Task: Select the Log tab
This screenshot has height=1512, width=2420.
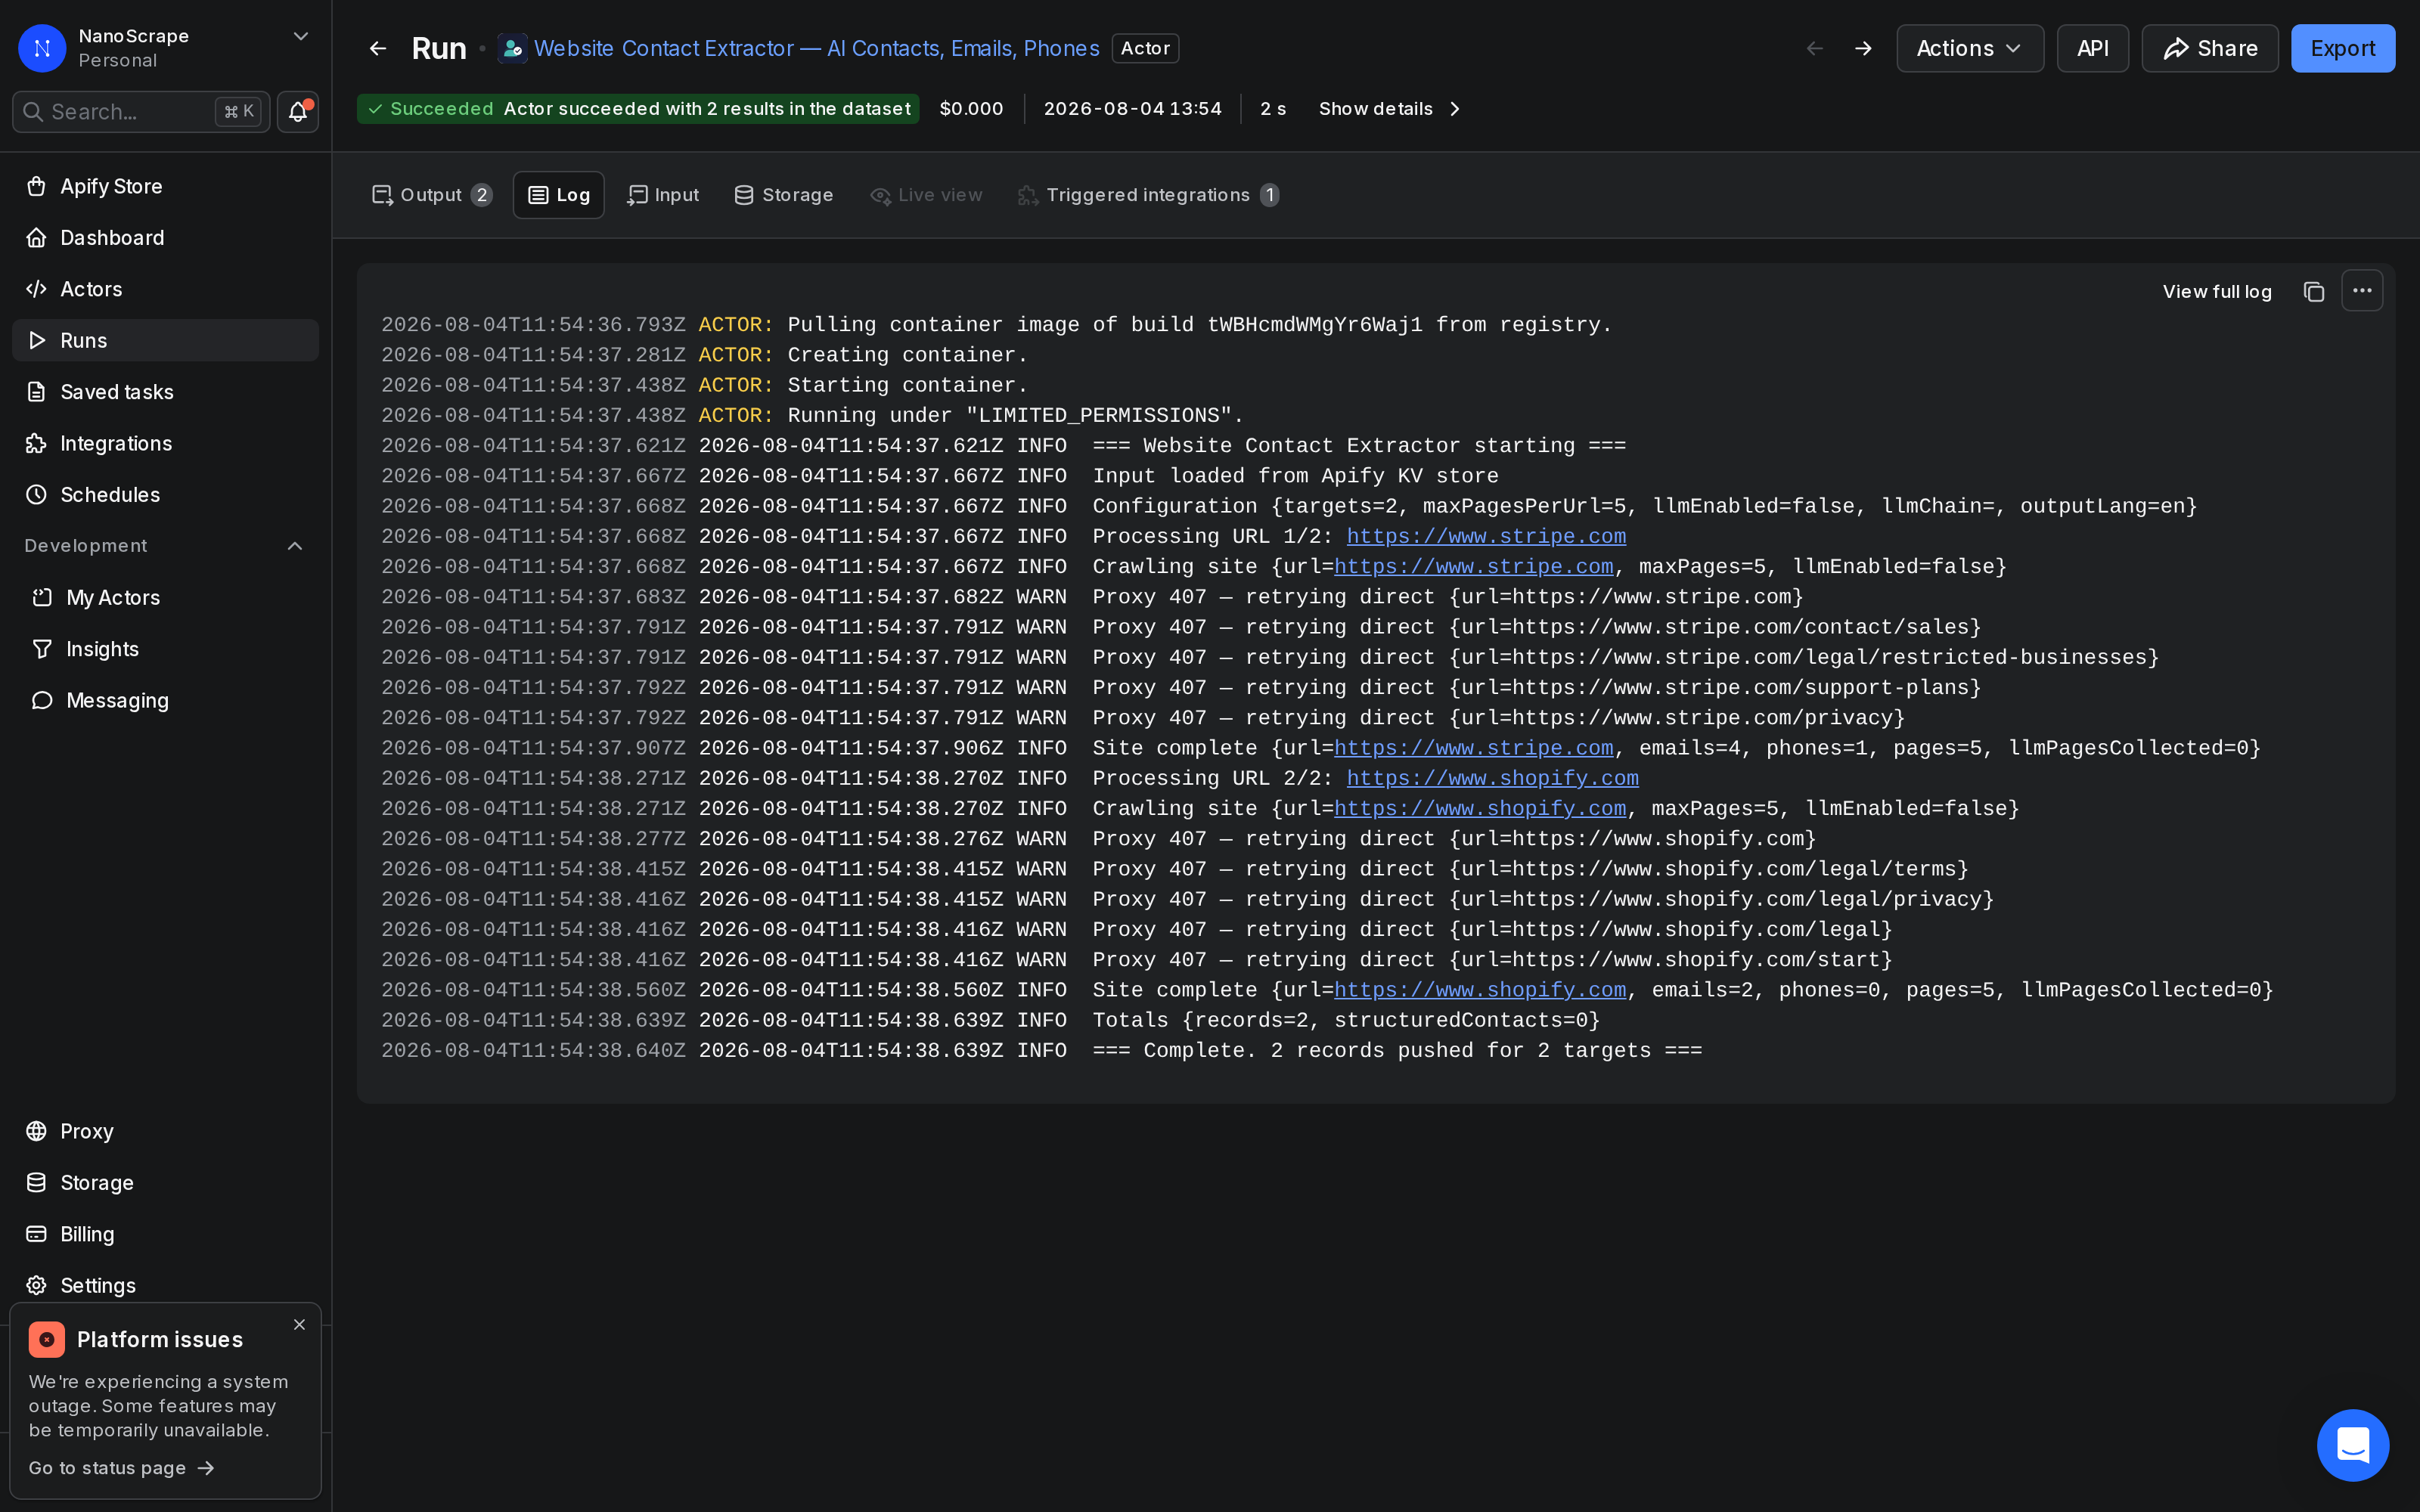Action: click(558, 195)
